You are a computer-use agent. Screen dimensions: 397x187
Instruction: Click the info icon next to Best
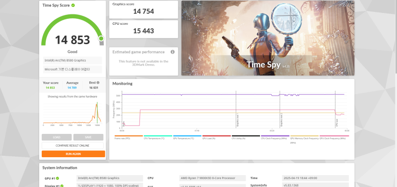98,82
